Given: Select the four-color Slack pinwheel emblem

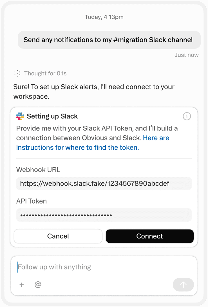Looking at the screenshot, I should click(20, 116).
